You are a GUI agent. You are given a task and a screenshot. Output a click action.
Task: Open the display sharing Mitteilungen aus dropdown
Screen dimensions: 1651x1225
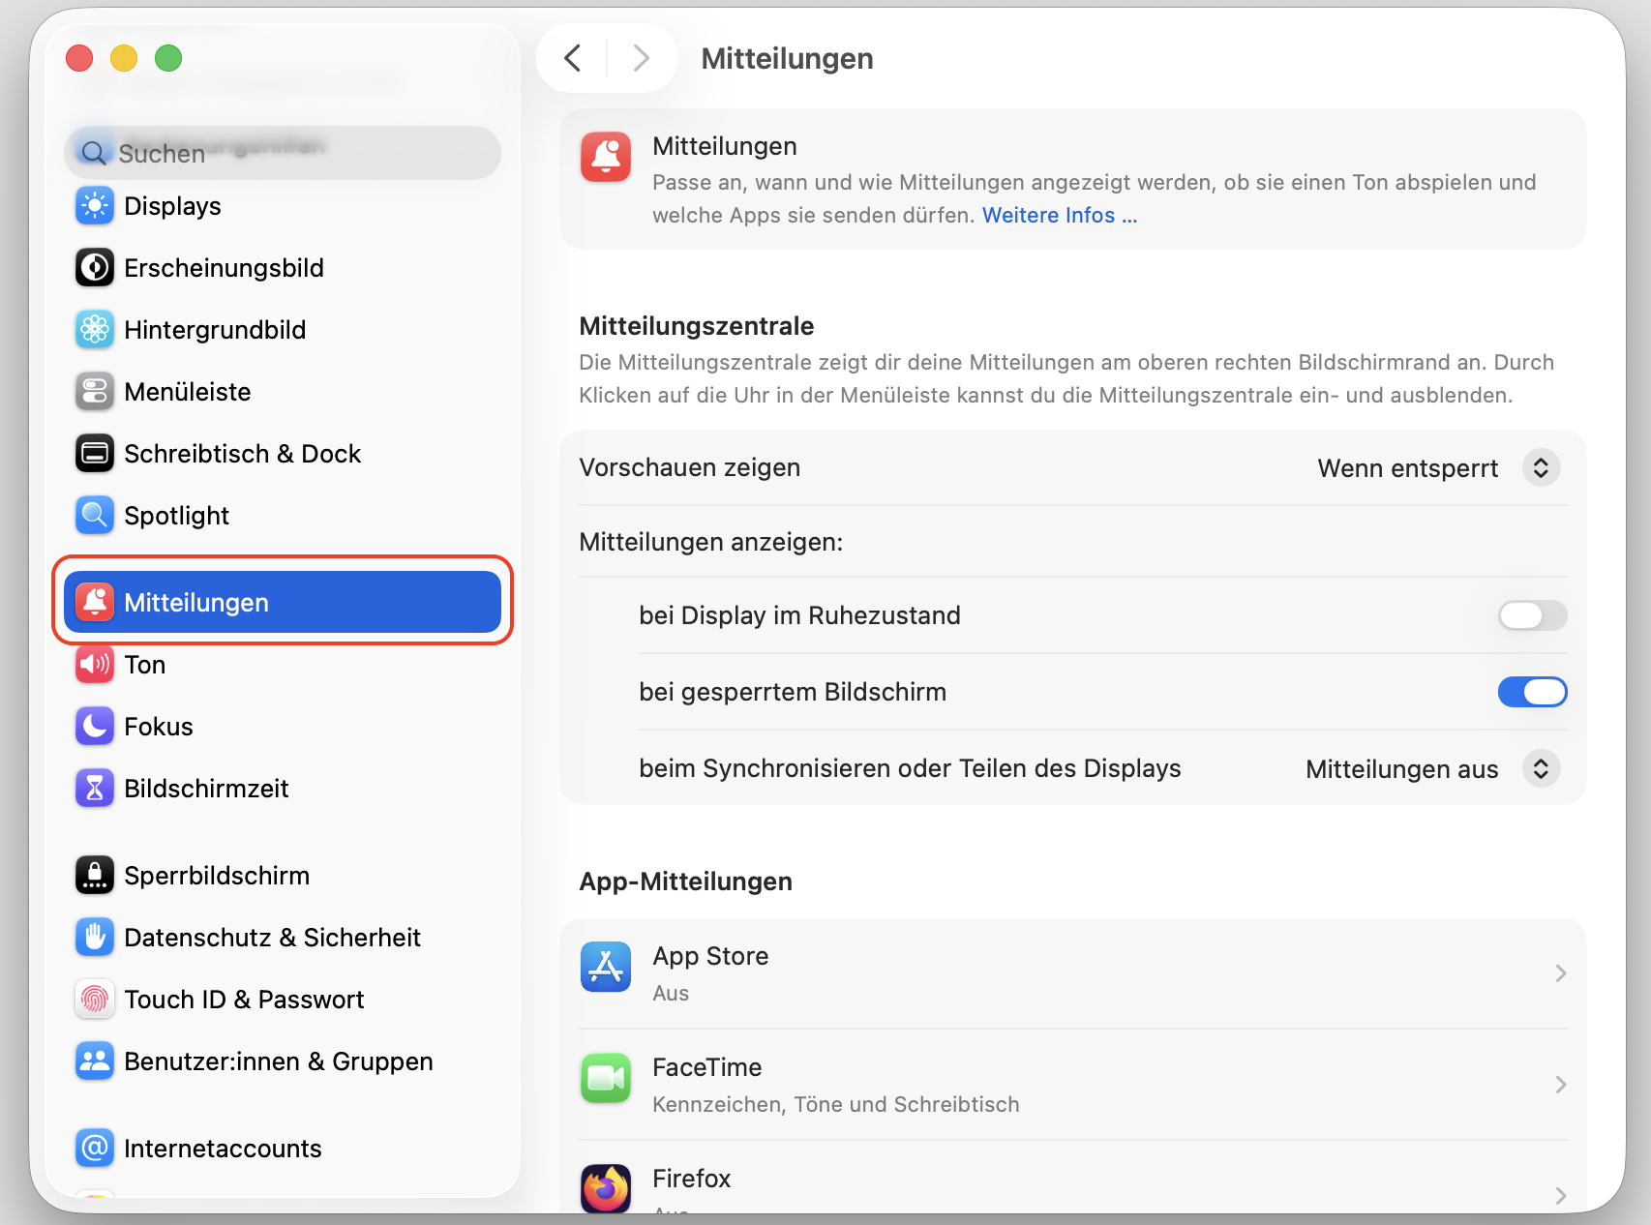[x=1541, y=769]
